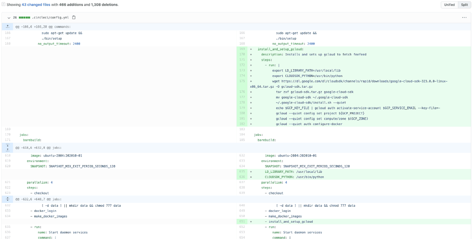The height and width of the screenshot is (239, 473).
Task: Click right-side './bin/setup' on line 167
Action: [x=286, y=38]
